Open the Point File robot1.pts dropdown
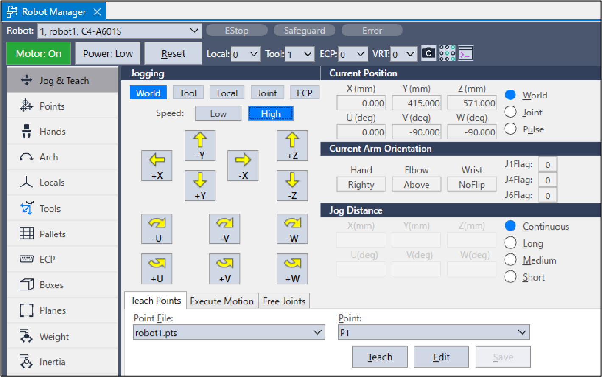The width and height of the screenshot is (602, 377). (x=317, y=332)
